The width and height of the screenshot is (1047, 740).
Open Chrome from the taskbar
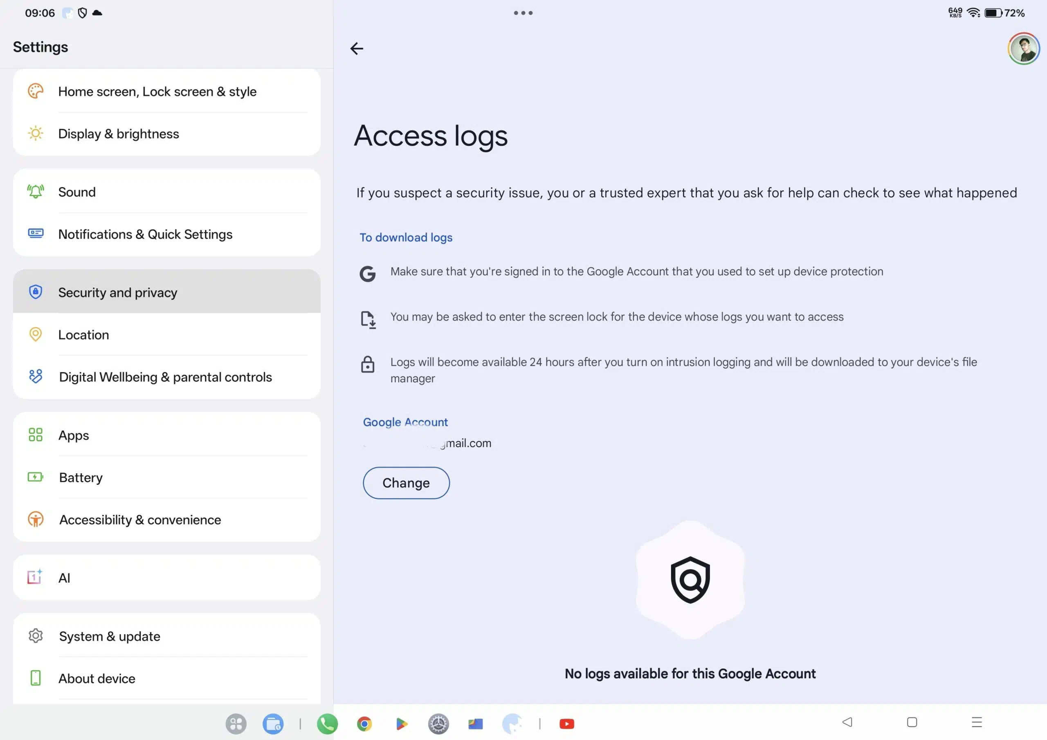[x=364, y=723]
